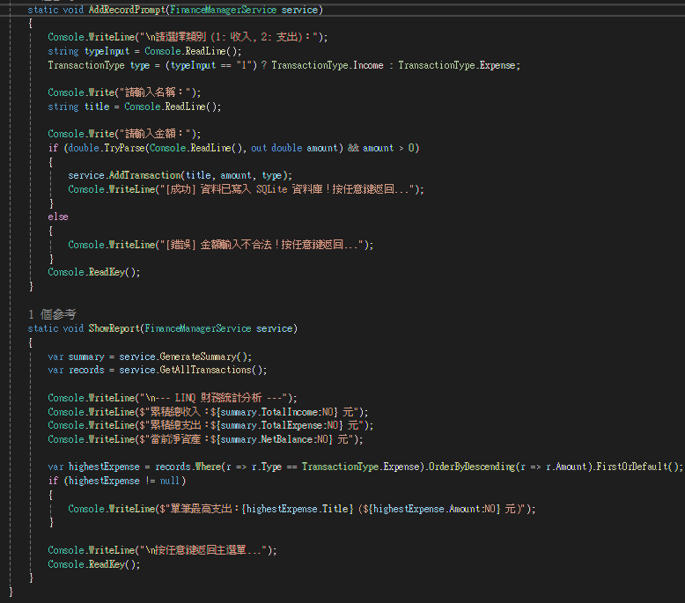The image size is (685, 603).
Task: Click the AddRecordPrompt method name
Action: pos(127,10)
